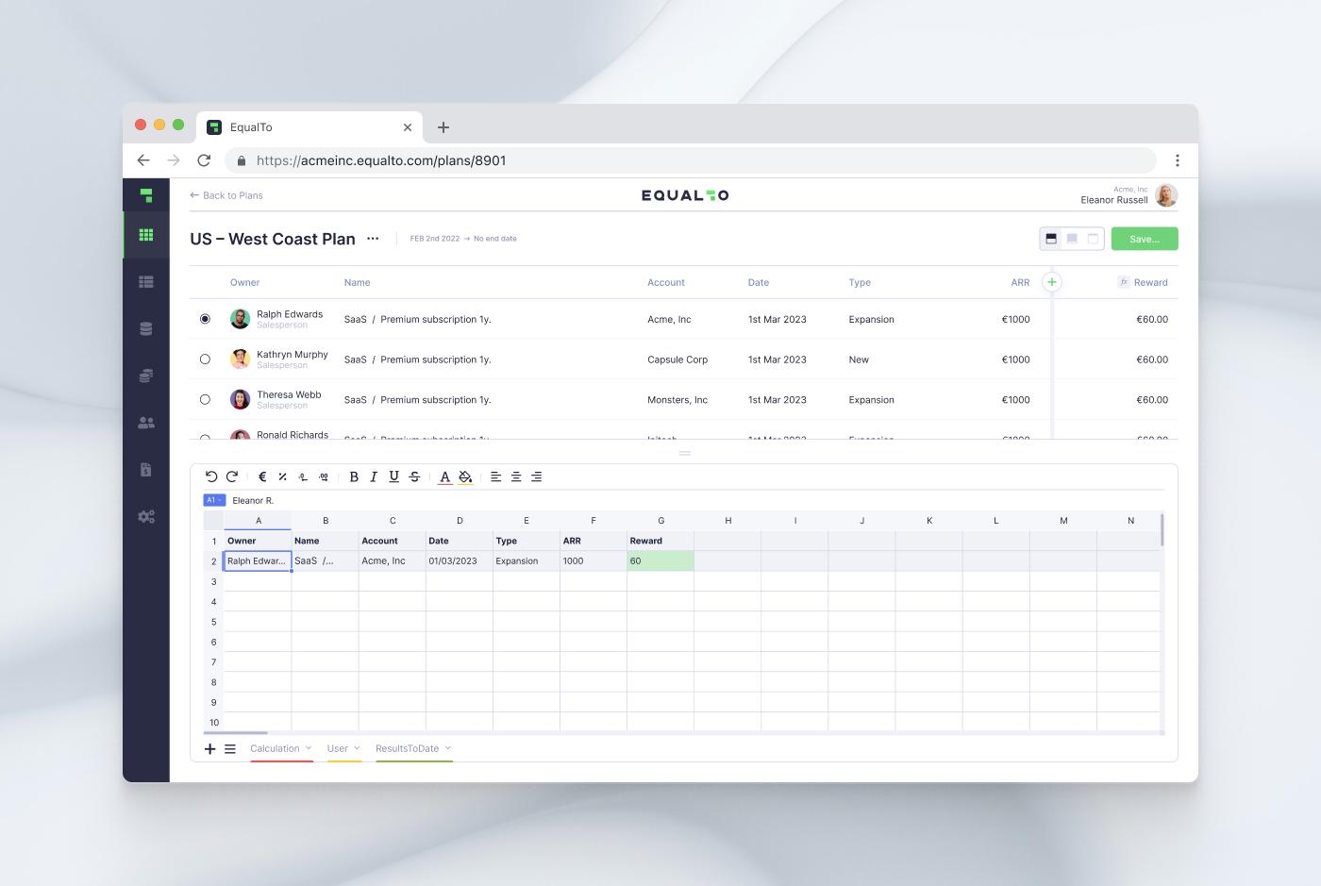Click the vertical spreadsheet scrollbar
This screenshot has height=886, width=1321.
coord(1162,530)
